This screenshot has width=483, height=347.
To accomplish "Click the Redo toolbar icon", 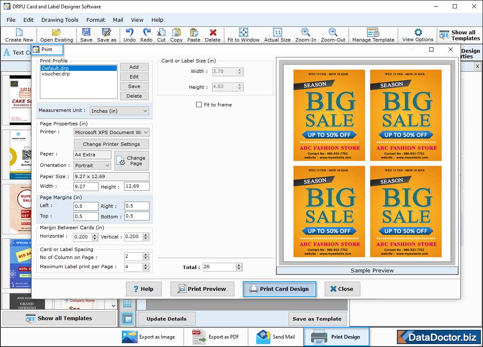I will [x=146, y=35].
